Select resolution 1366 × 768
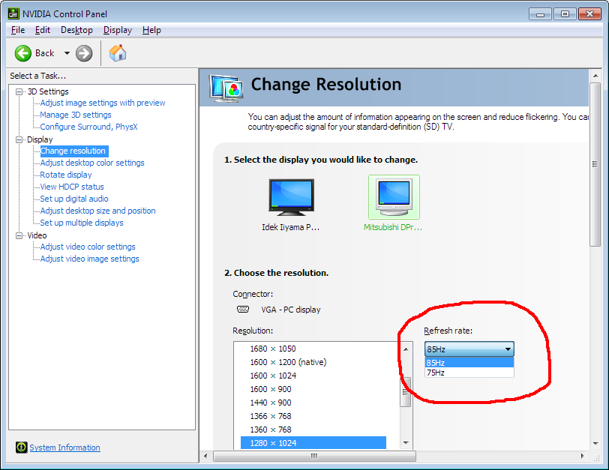The width and height of the screenshot is (609, 470). pos(271,416)
